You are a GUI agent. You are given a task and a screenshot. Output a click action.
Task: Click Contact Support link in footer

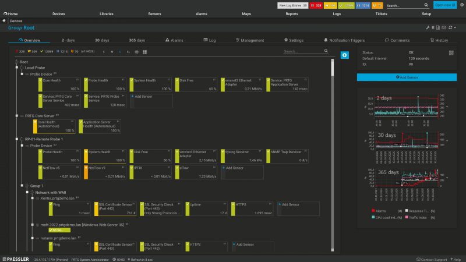click(432, 259)
